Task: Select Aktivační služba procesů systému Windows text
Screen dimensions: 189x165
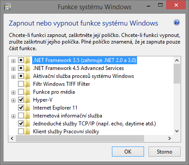Action: pyautogui.click(x=83, y=76)
